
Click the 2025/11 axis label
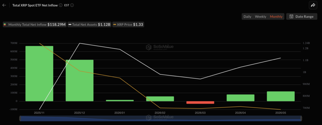point(39,113)
